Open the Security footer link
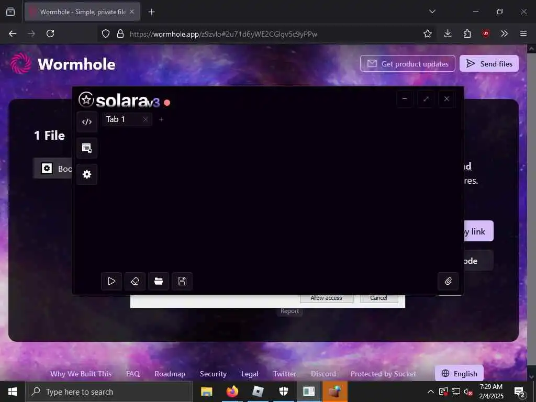536x402 pixels. [214, 374]
